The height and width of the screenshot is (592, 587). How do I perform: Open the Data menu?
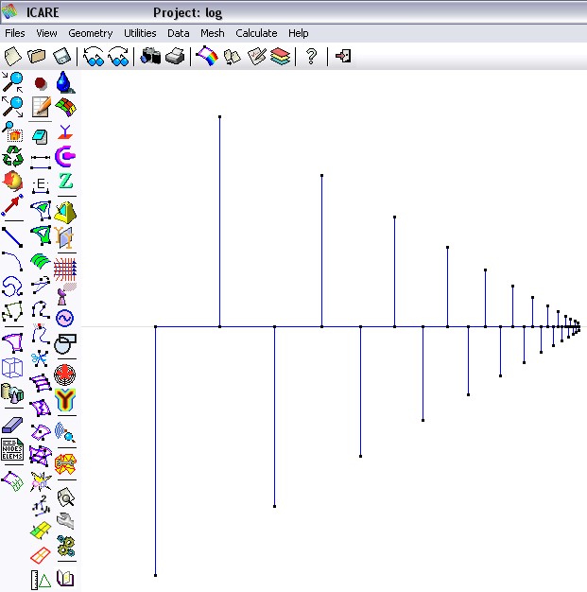178,33
